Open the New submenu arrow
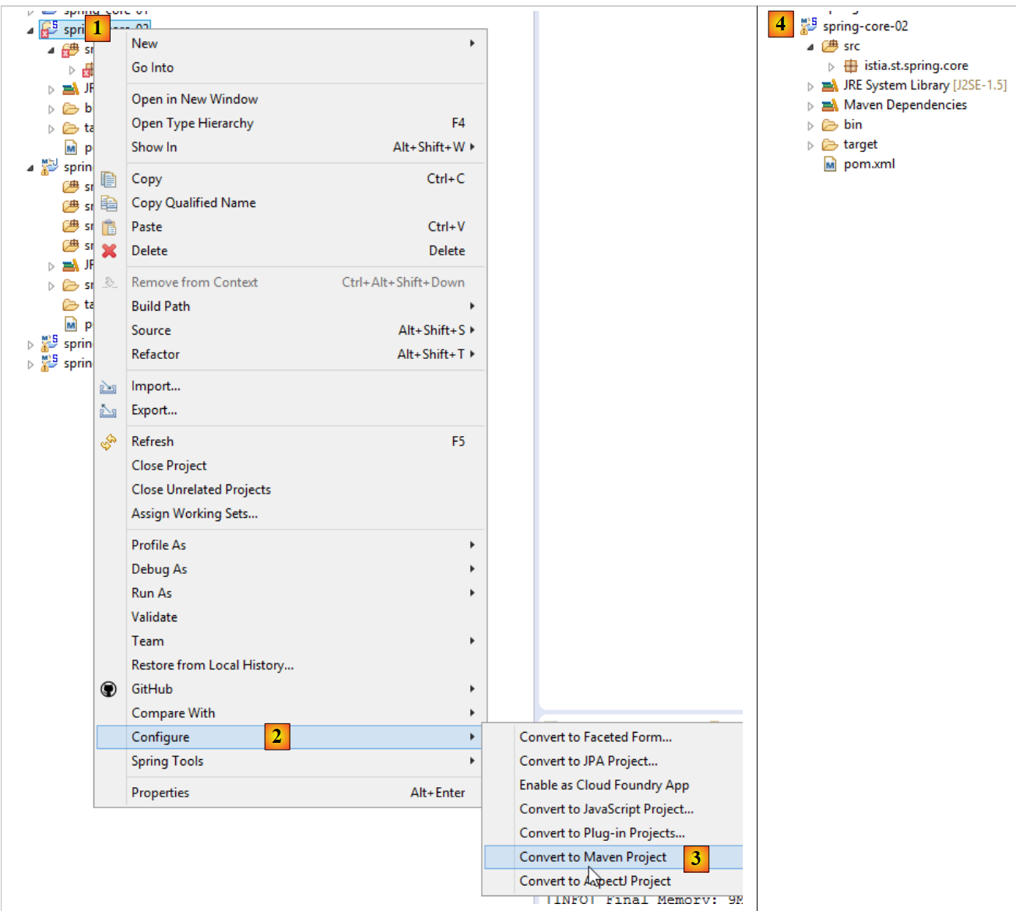 click(472, 44)
